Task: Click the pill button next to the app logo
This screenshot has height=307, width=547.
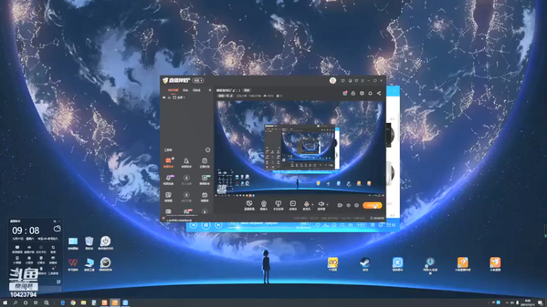Action: point(198,81)
